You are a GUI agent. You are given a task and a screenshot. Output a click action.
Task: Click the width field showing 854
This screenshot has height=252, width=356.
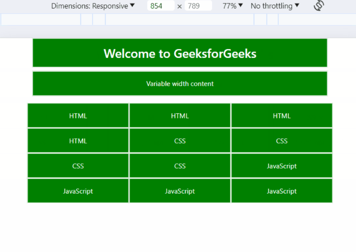161,6
